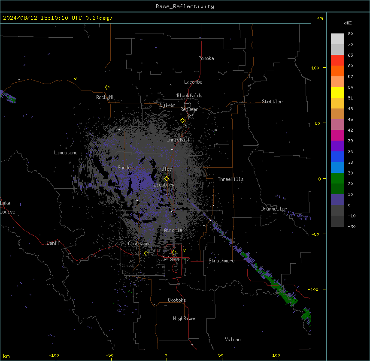Select the Airdrie label
This screenshot has height=361, width=370.
(x=173, y=230)
